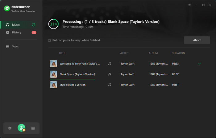Click the TITLE column header

62,53
